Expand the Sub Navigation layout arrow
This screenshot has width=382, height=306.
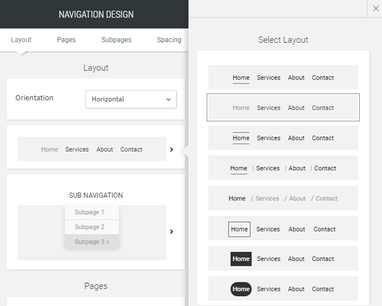(x=171, y=231)
